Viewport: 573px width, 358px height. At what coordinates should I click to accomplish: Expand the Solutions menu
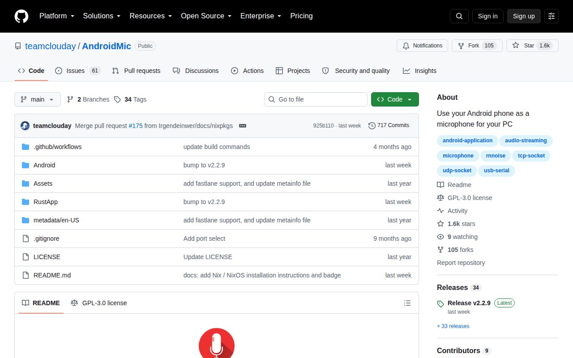(102, 16)
